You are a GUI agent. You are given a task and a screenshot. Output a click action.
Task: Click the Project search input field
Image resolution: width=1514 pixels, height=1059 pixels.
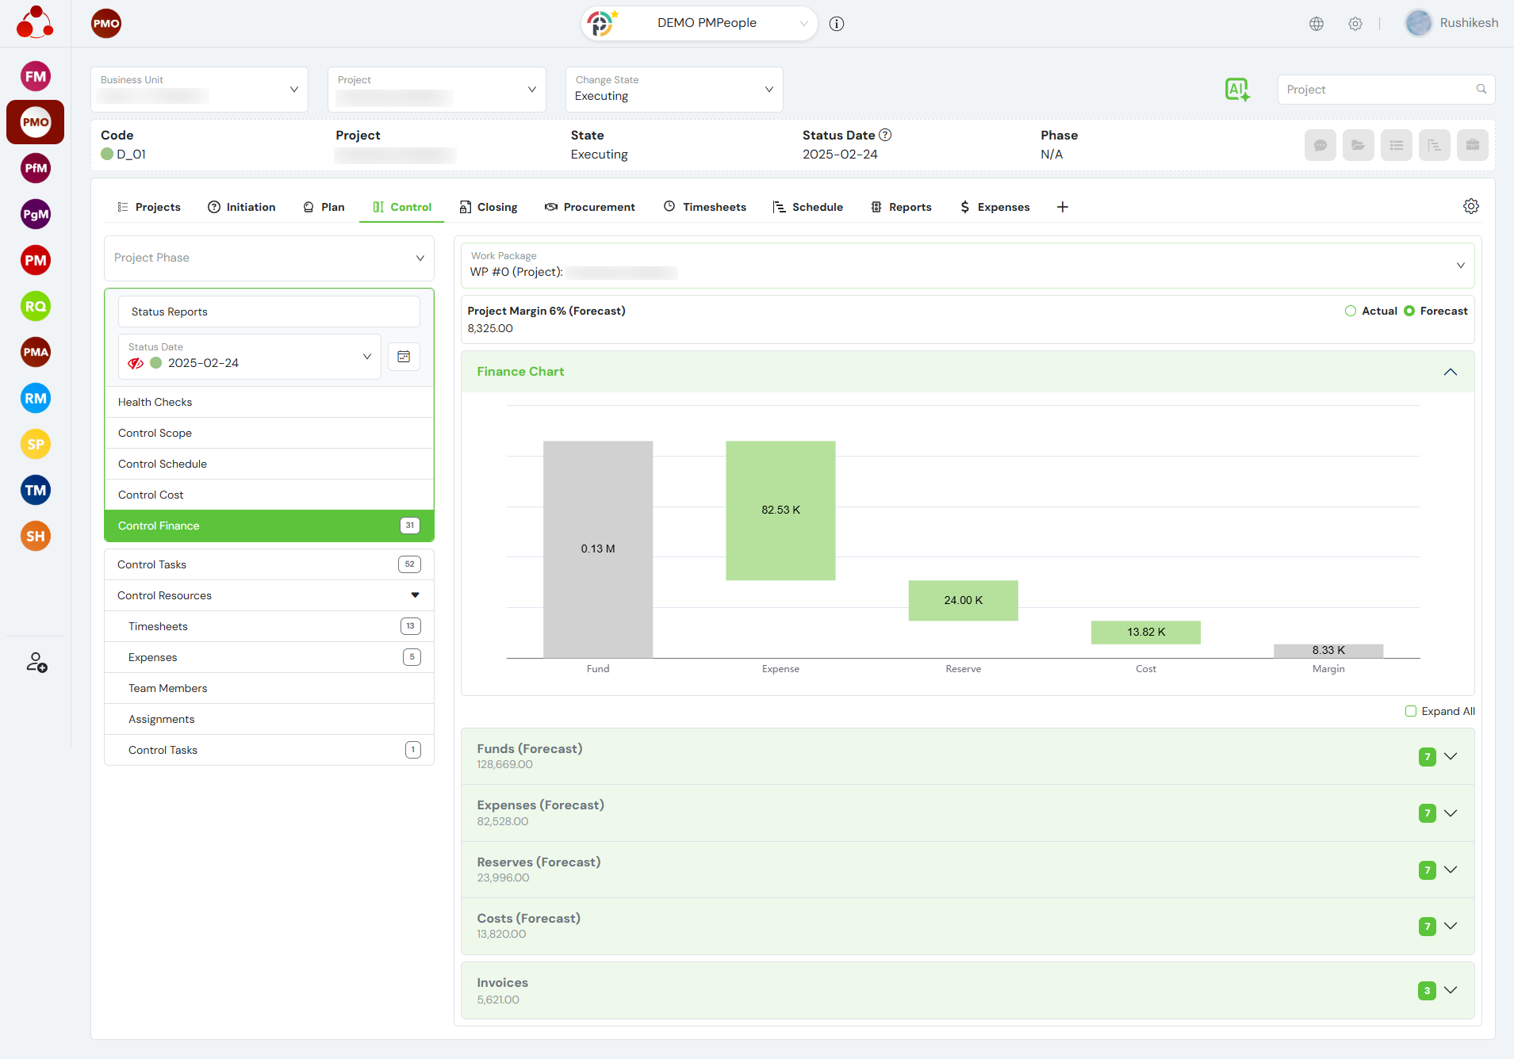(x=1376, y=90)
